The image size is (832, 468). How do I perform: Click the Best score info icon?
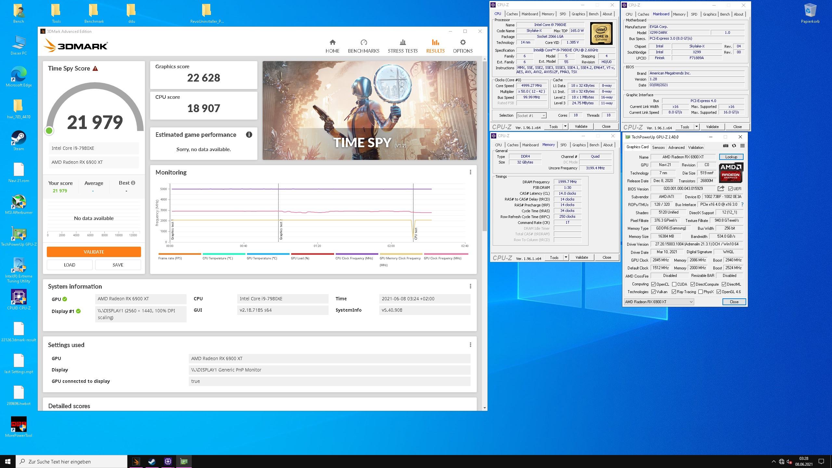[133, 183]
